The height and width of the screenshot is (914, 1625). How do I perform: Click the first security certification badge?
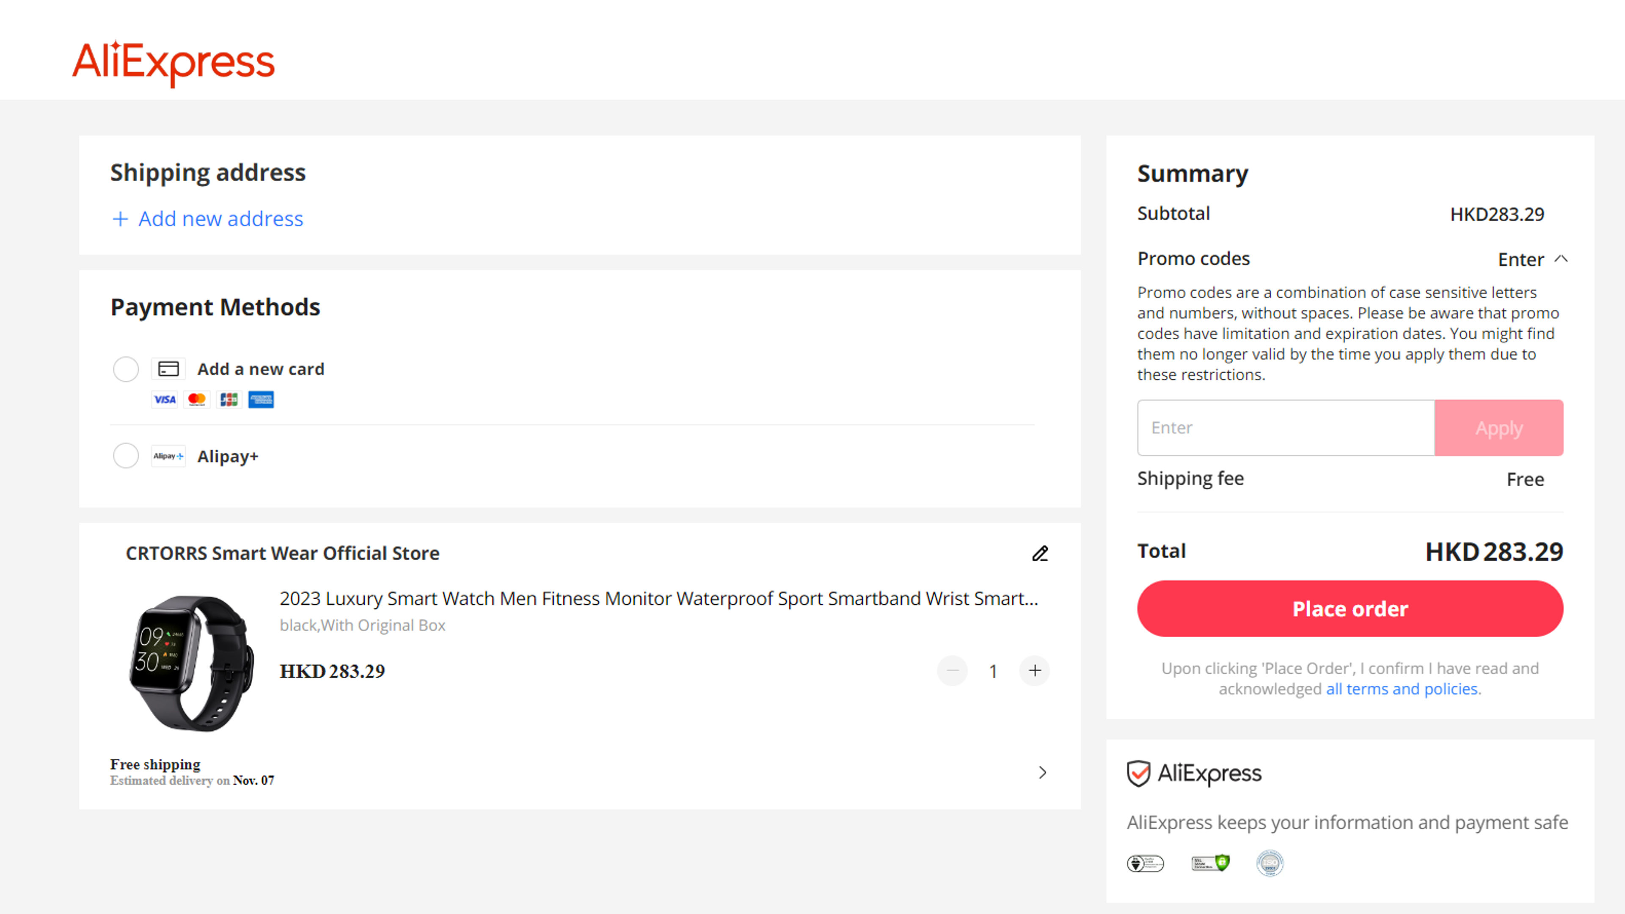1146,863
